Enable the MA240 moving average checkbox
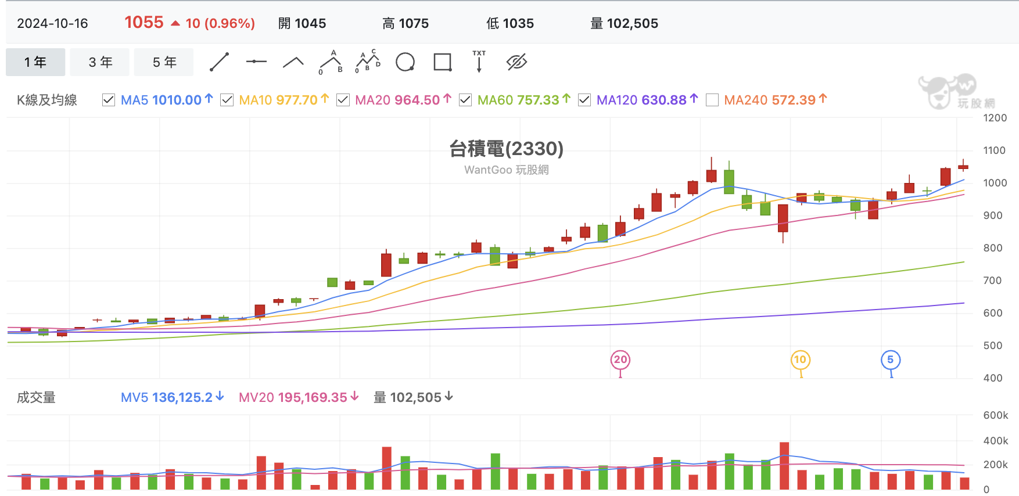1019x496 pixels. pos(712,100)
